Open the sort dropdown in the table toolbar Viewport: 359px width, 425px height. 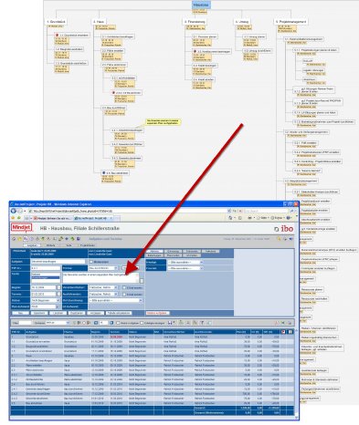coord(57,323)
